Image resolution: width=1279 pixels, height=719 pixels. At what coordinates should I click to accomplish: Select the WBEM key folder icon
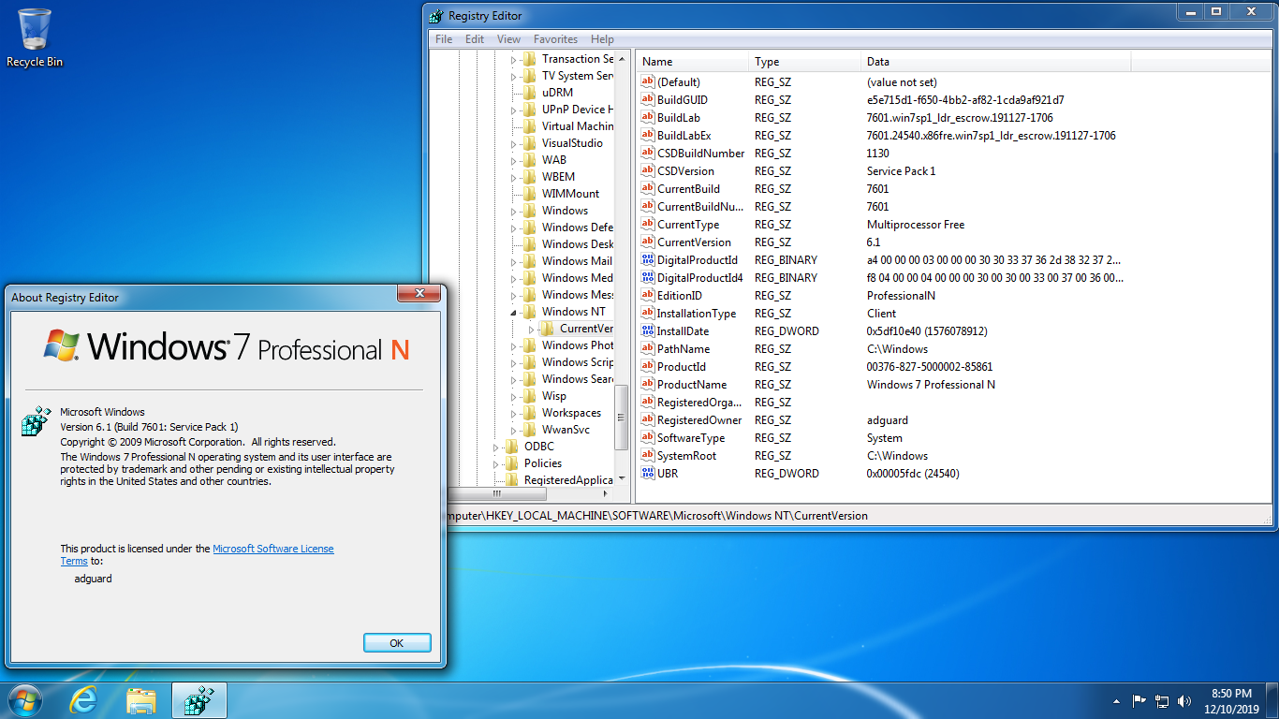pyautogui.click(x=530, y=177)
